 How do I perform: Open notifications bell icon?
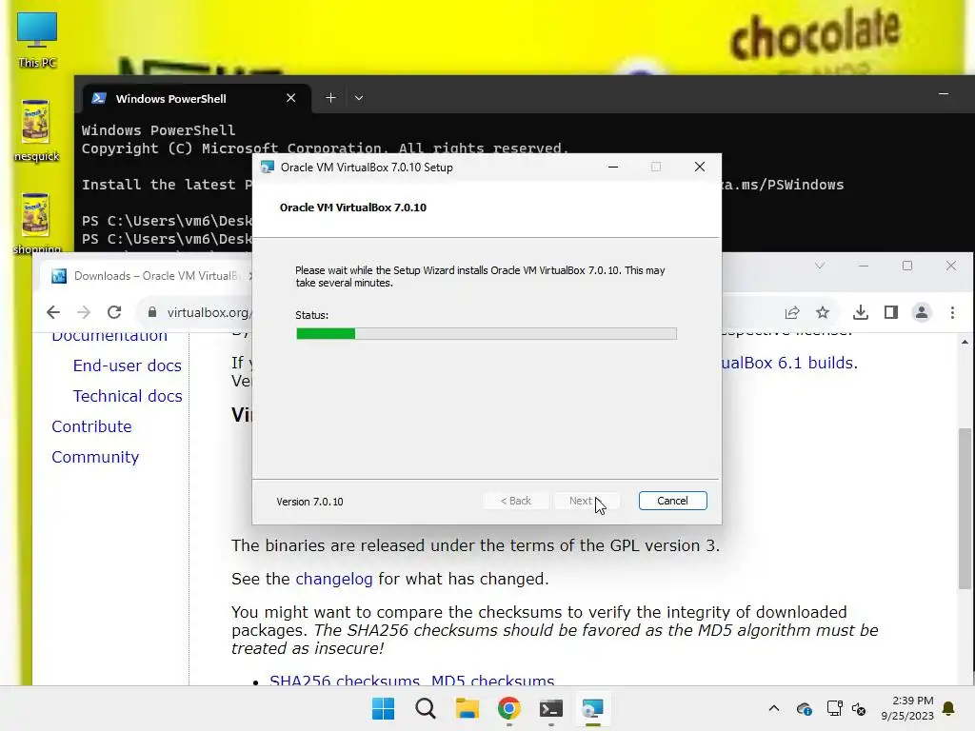click(949, 708)
